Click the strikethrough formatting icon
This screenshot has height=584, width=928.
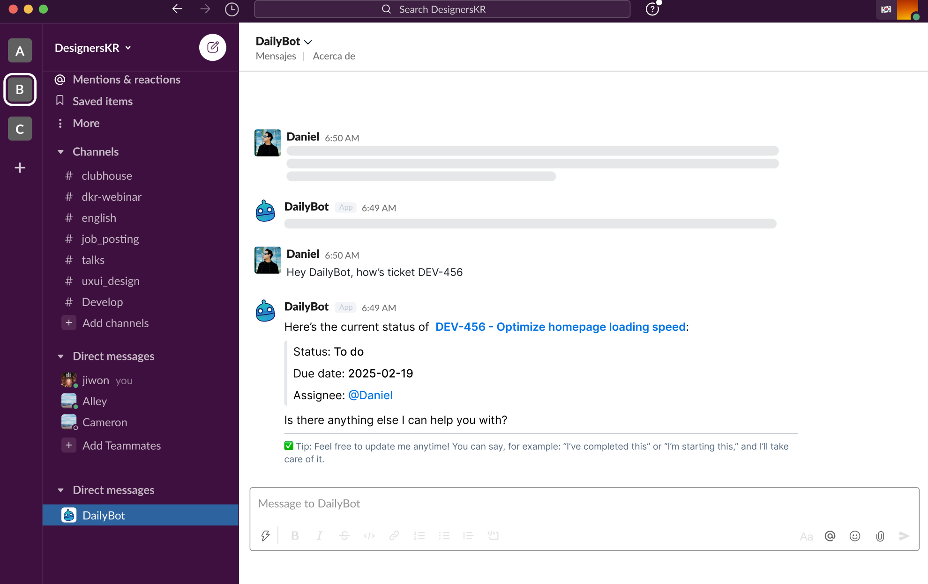(344, 536)
